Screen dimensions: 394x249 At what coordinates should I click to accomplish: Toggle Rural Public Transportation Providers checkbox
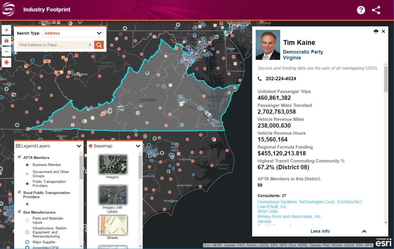click(x=19, y=192)
